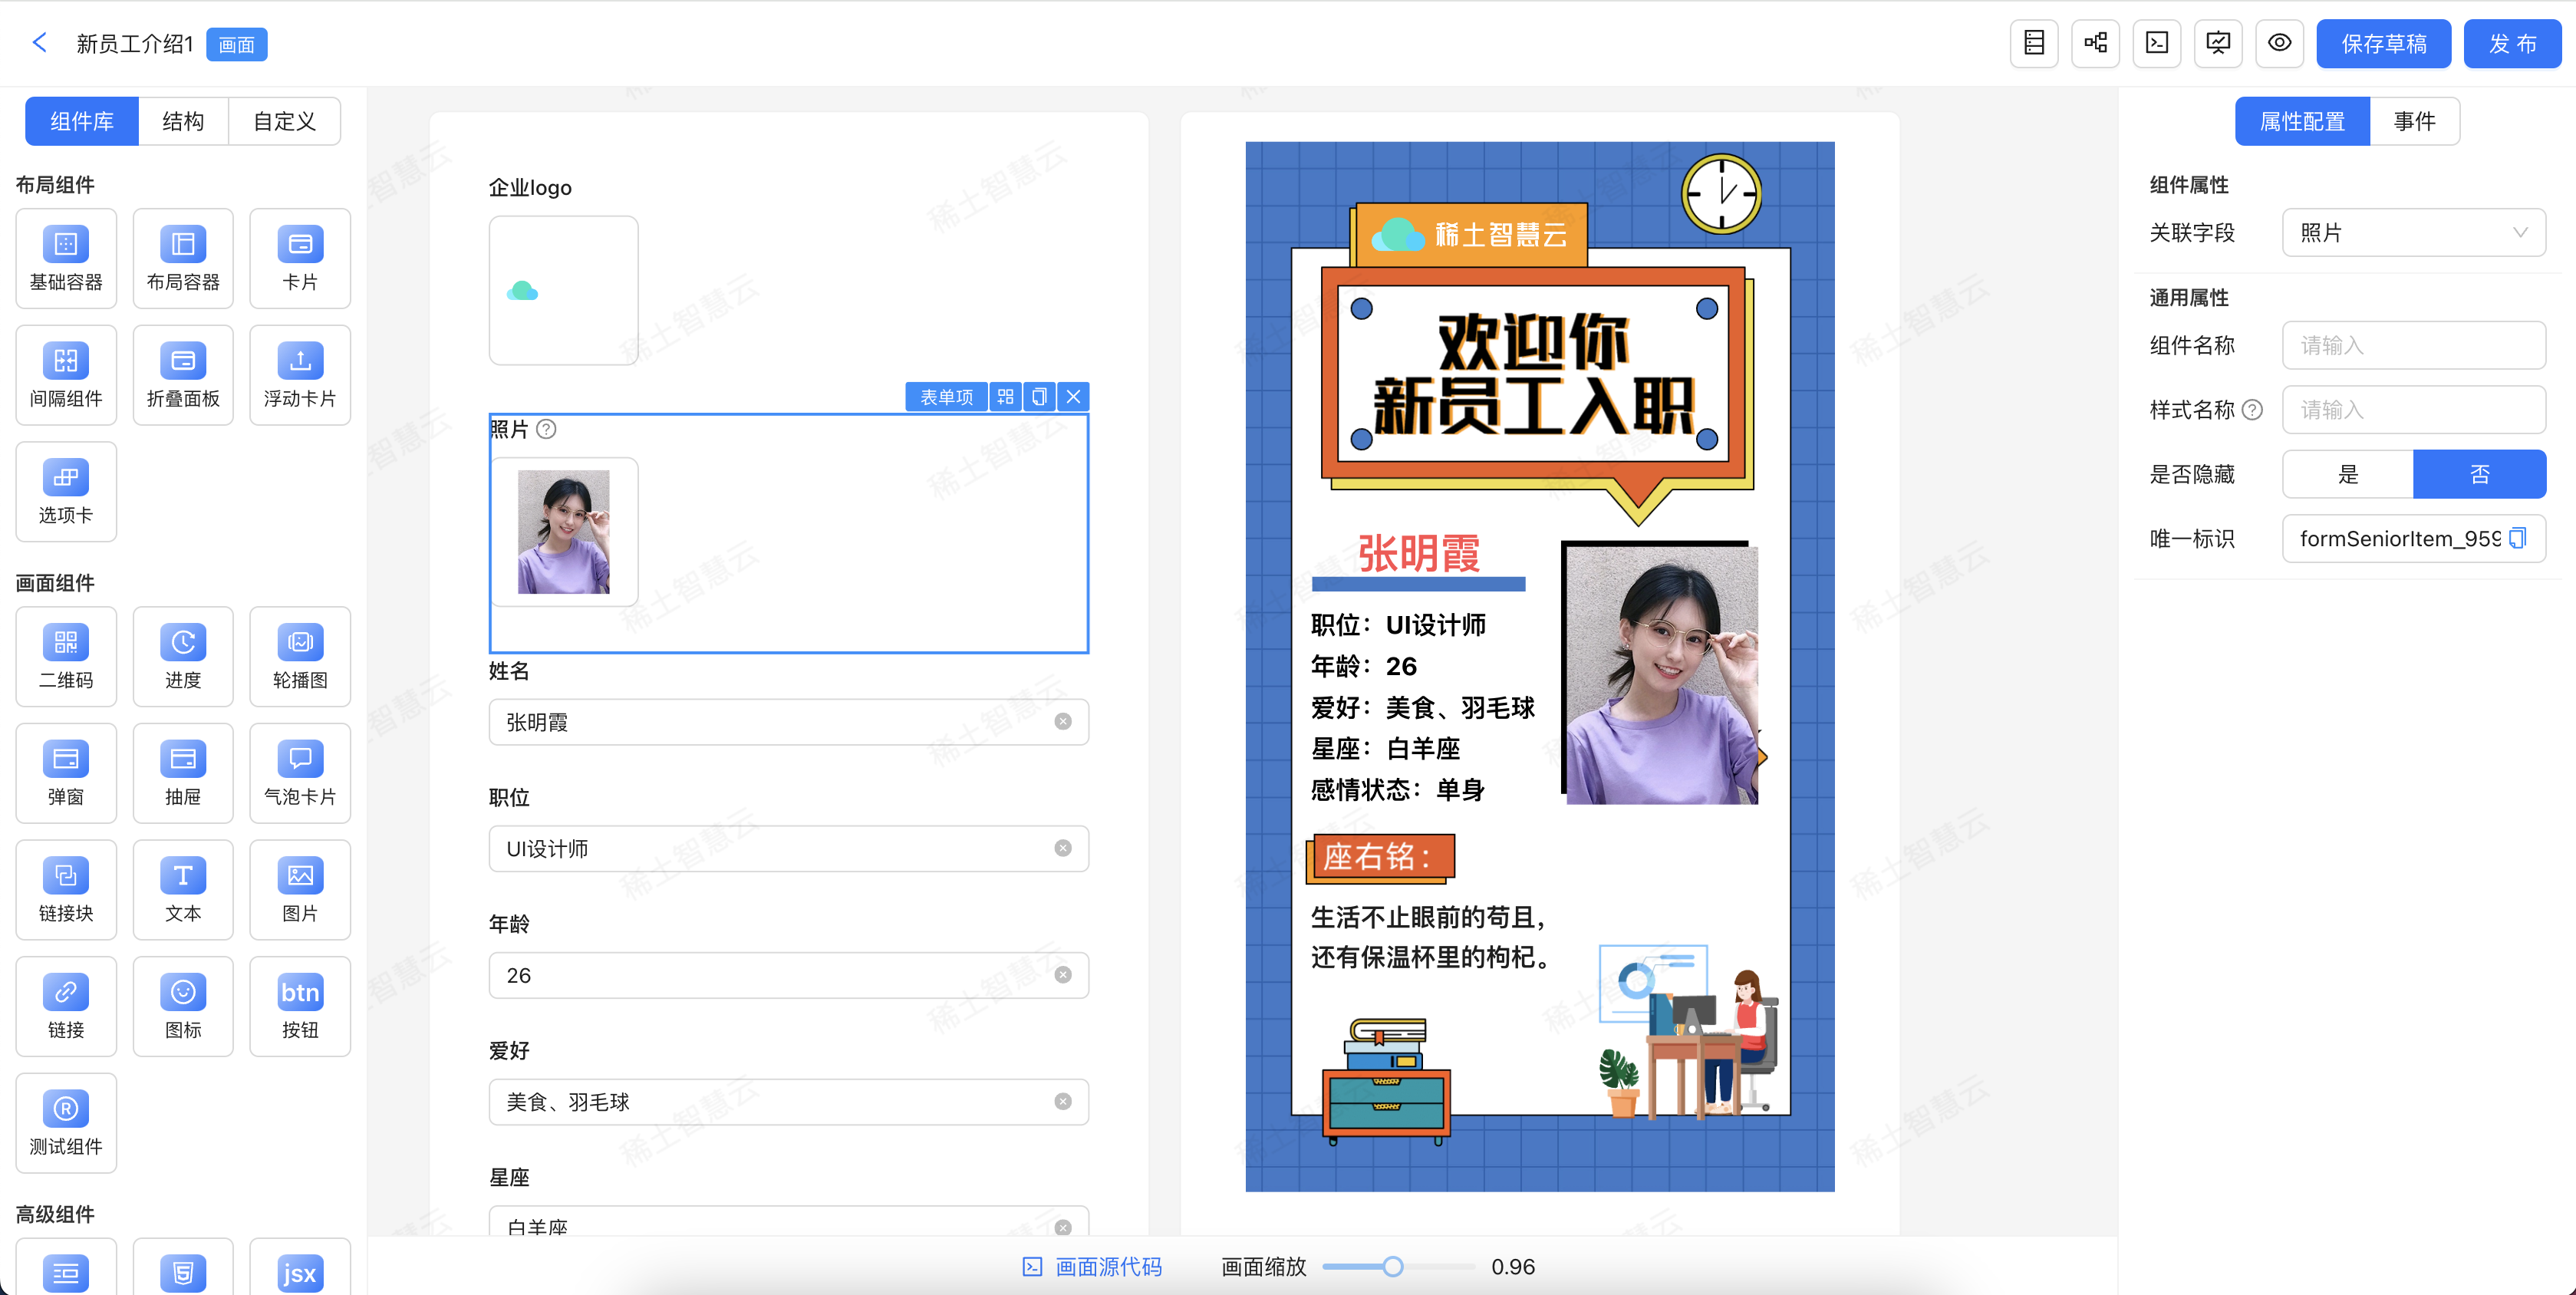The width and height of the screenshot is (2576, 1295).
Task: Click the tabs (选项卡) layout component
Action: [66, 490]
